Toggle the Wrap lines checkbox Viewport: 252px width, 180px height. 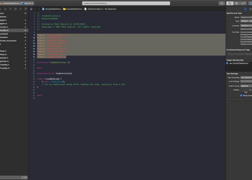point(241,95)
